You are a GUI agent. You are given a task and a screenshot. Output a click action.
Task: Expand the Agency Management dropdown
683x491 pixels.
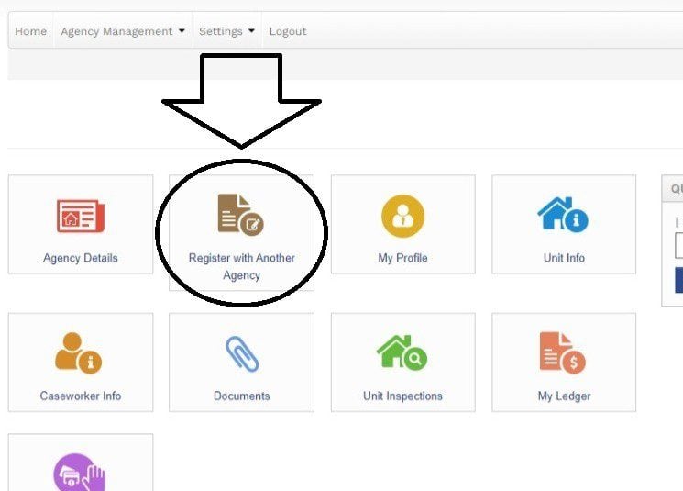coord(123,31)
